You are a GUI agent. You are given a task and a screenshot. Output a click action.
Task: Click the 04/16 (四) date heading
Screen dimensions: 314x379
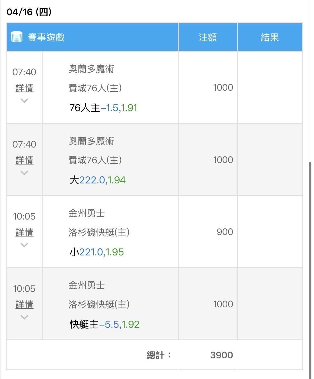pos(29,12)
